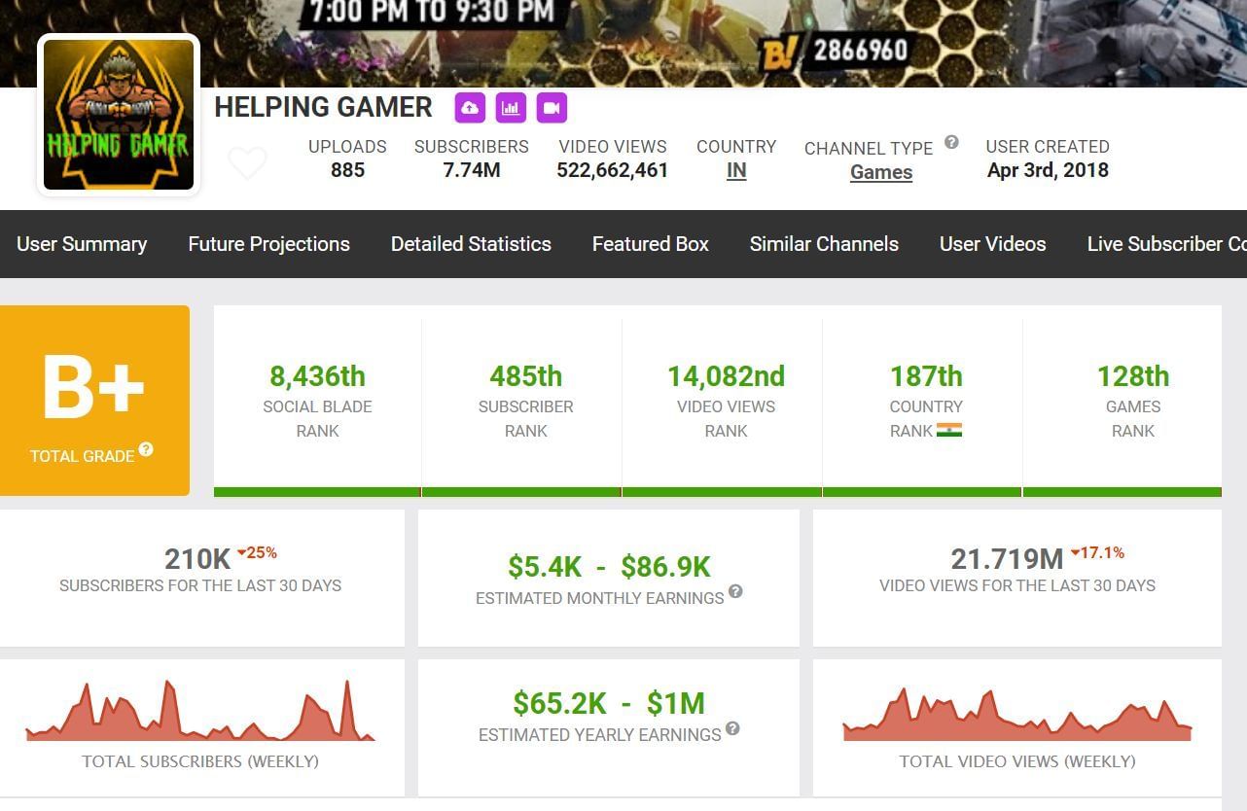Open the Similar Channels tab

(x=824, y=244)
